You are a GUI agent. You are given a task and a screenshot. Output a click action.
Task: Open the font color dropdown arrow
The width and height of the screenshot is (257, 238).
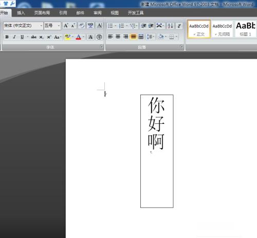83,37
